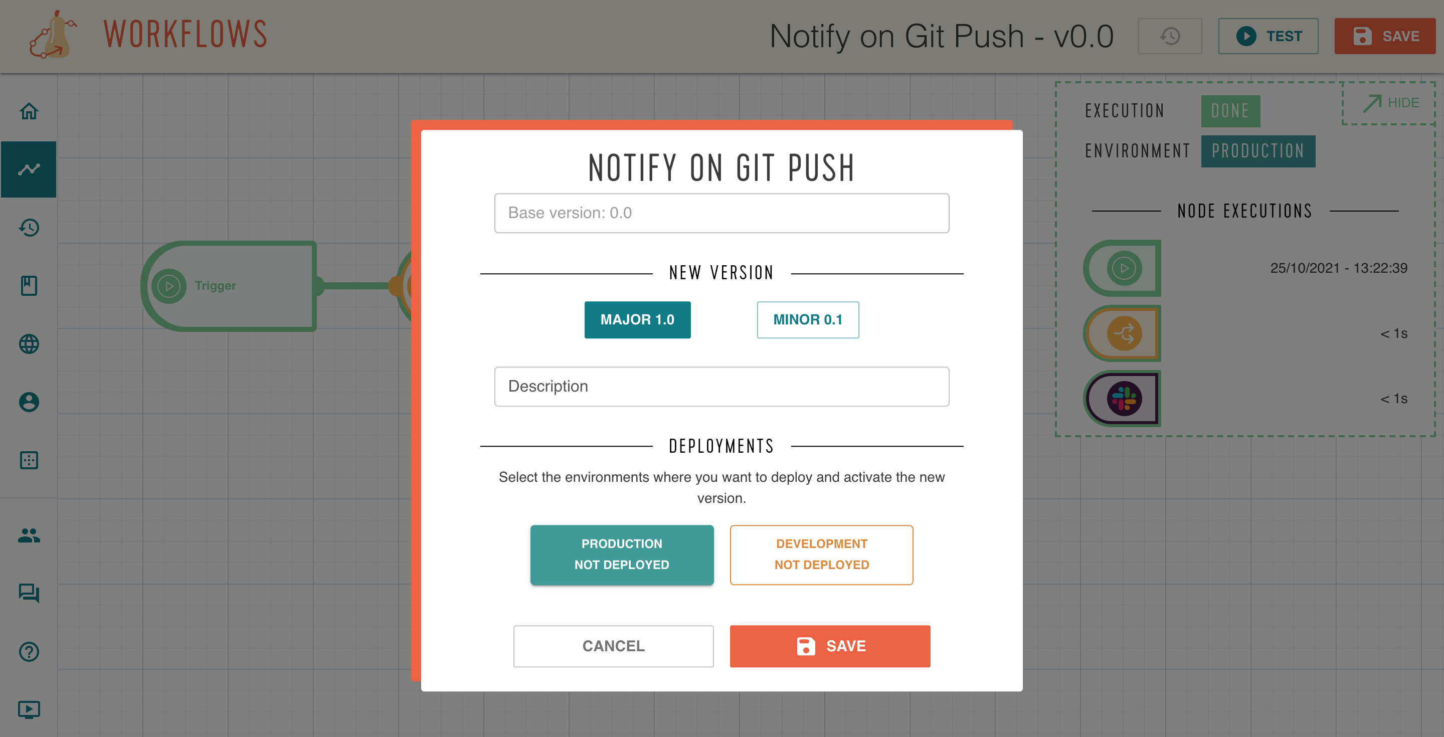Click the analytics chart sidebar icon

point(28,169)
